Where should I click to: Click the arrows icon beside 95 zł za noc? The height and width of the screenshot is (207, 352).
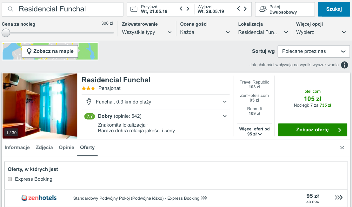pos(339,198)
